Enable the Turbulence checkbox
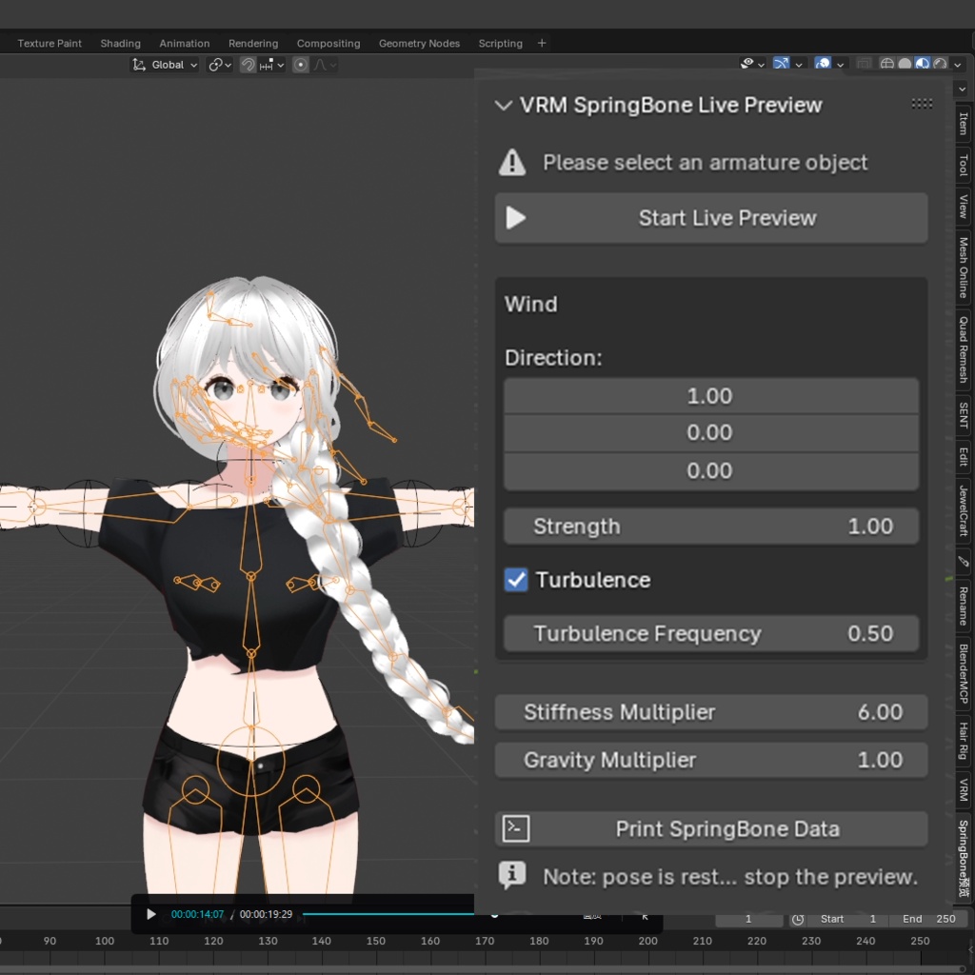 click(x=516, y=580)
